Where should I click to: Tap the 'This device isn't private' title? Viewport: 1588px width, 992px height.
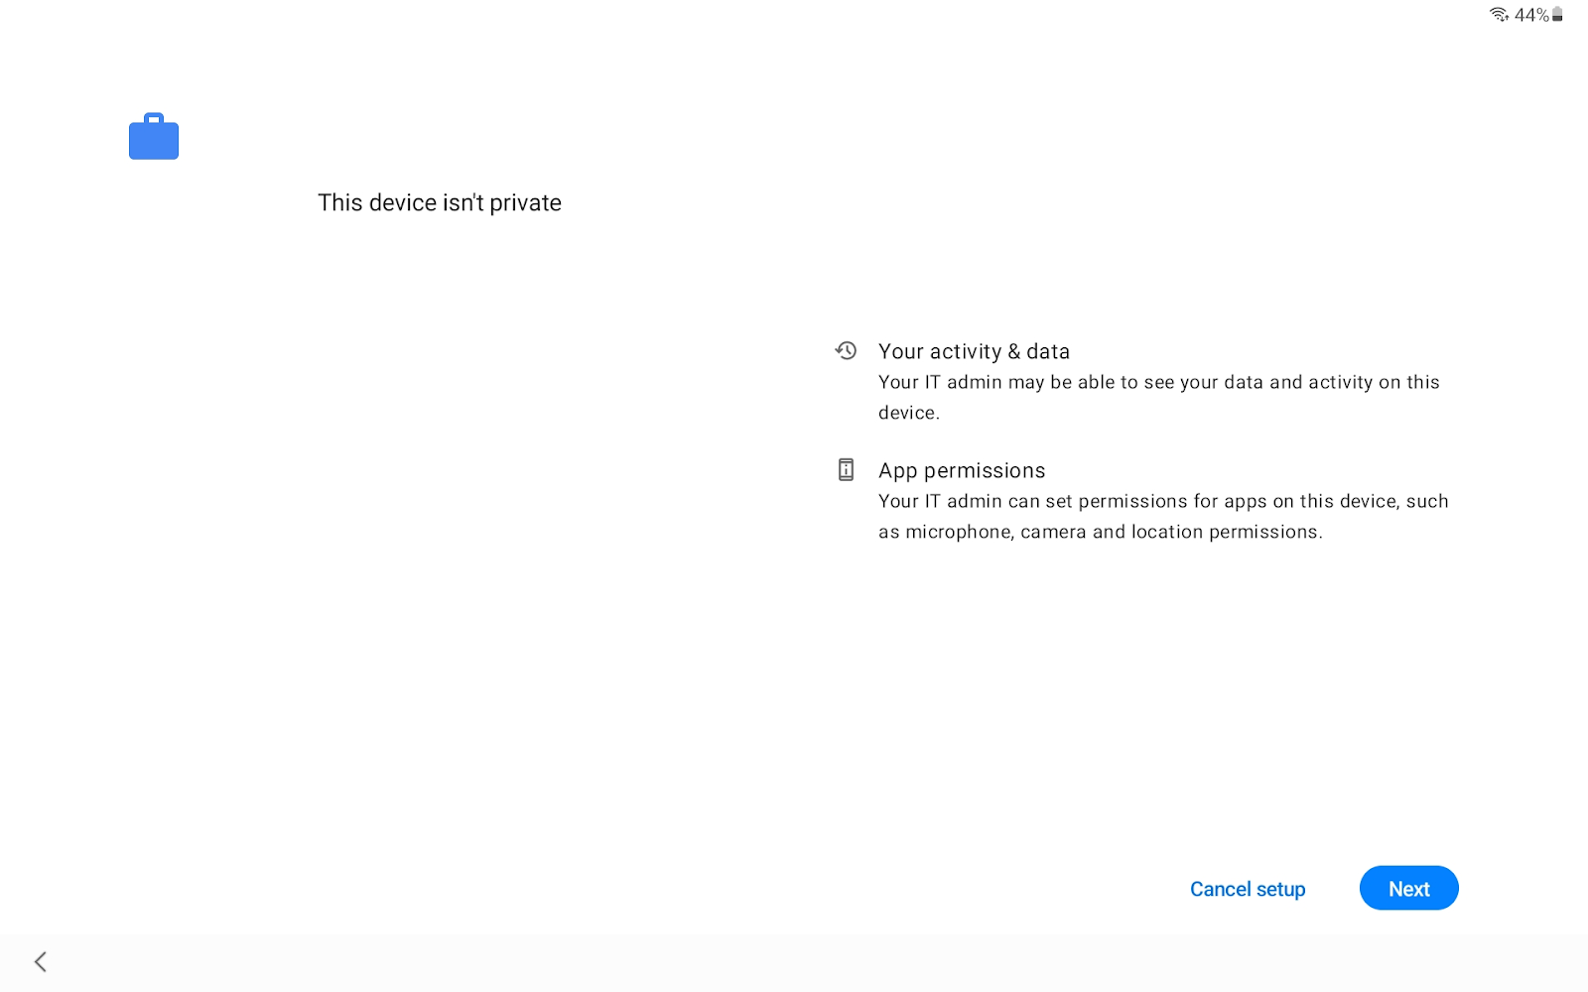click(440, 202)
